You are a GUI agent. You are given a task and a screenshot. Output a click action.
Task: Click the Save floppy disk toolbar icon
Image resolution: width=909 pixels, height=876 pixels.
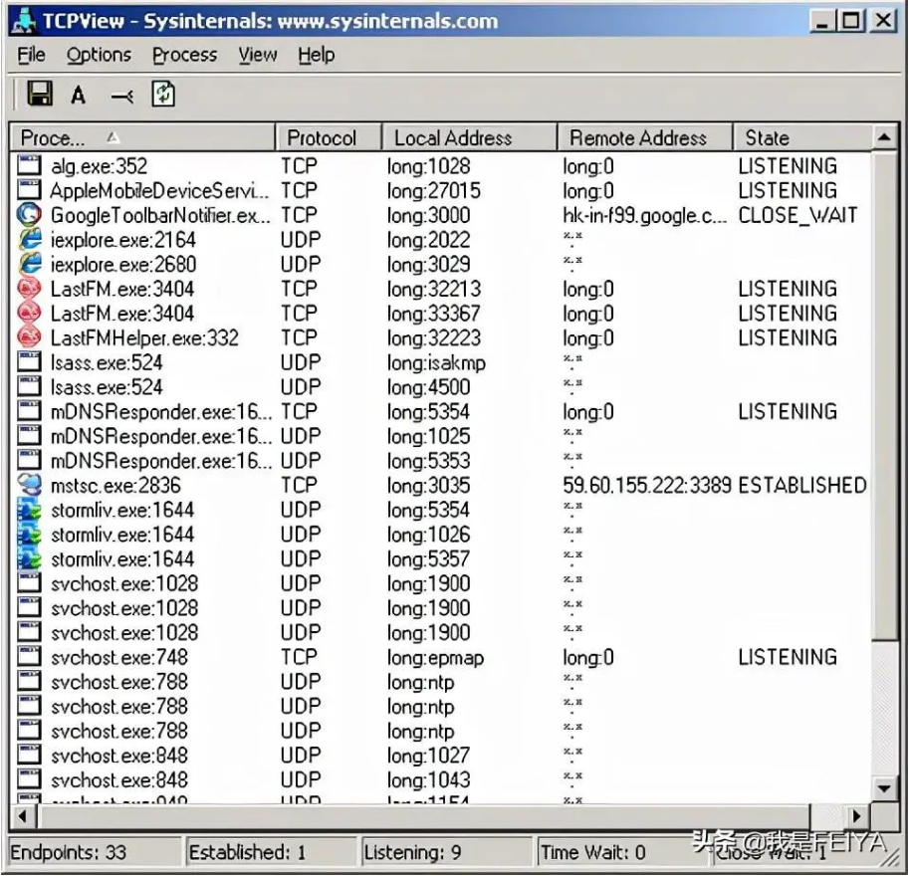click(x=40, y=95)
